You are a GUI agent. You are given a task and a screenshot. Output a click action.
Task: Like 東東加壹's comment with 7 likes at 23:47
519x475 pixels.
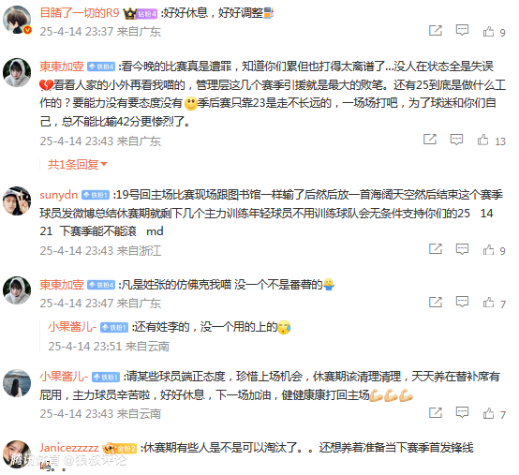[x=488, y=303]
